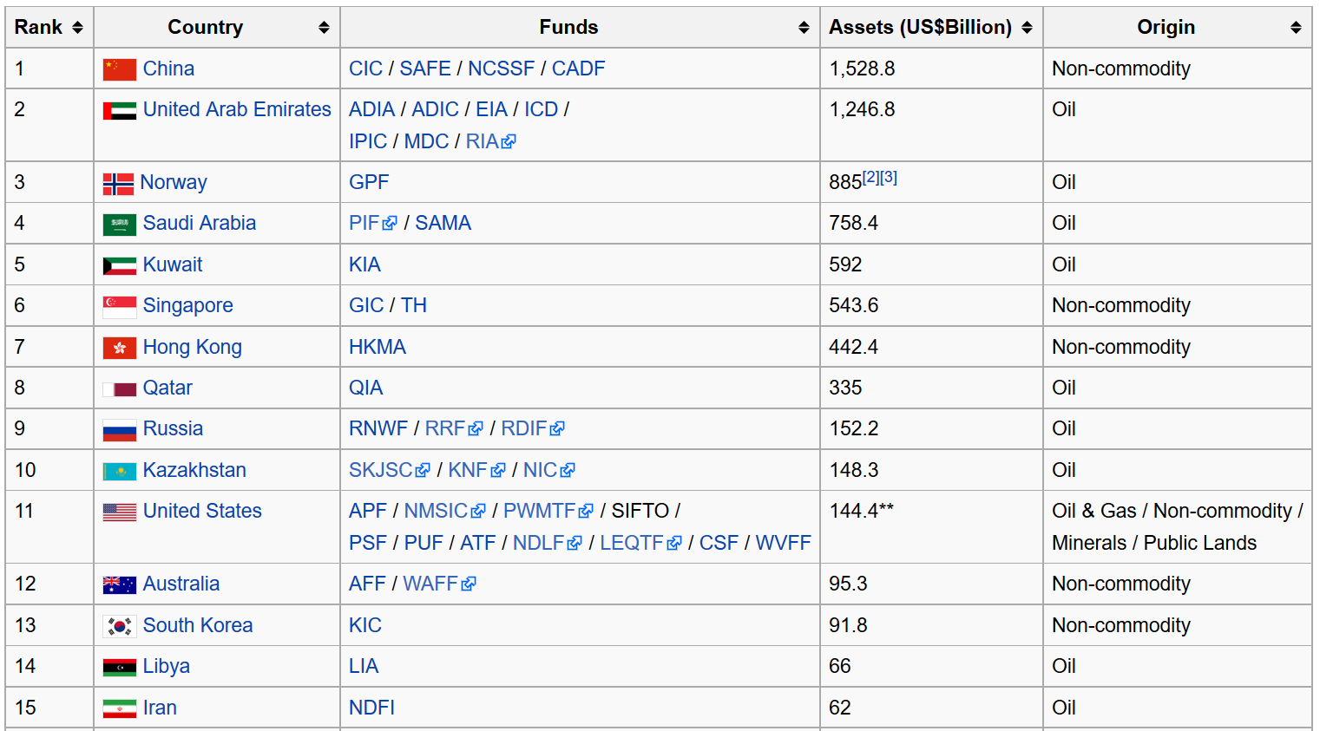Sort table by Country column

click(324, 28)
